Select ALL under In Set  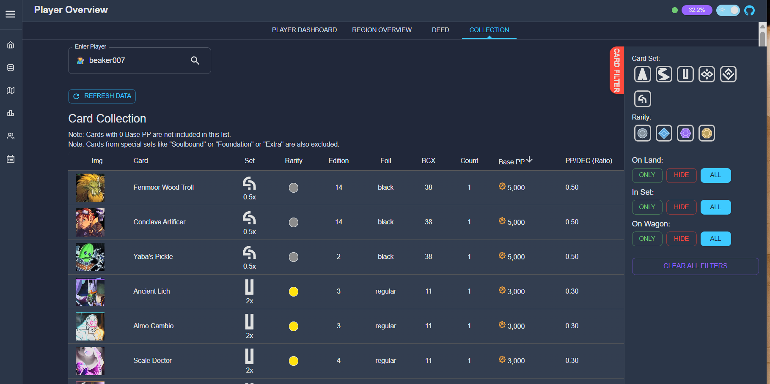715,207
